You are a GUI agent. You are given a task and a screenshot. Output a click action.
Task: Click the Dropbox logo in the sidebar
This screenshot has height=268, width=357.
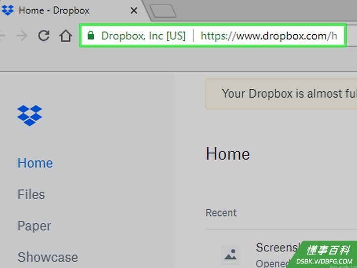tap(29, 115)
